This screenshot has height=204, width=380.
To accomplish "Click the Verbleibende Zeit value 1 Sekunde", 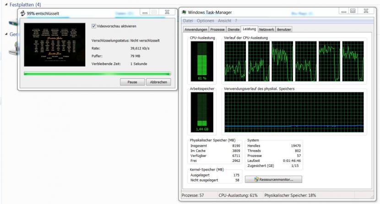I will pos(139,64).
